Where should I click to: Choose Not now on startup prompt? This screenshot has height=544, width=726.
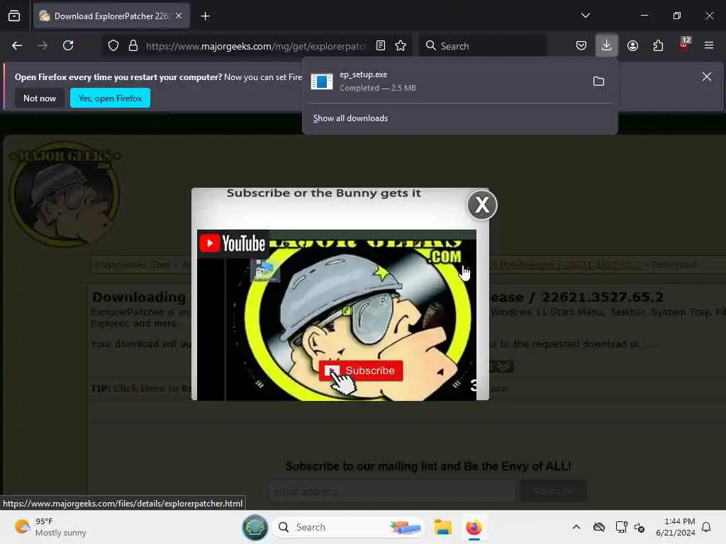40,98
